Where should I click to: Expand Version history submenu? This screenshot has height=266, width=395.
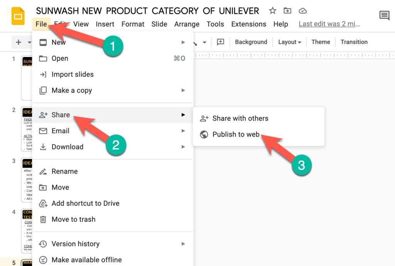point(183,244)
